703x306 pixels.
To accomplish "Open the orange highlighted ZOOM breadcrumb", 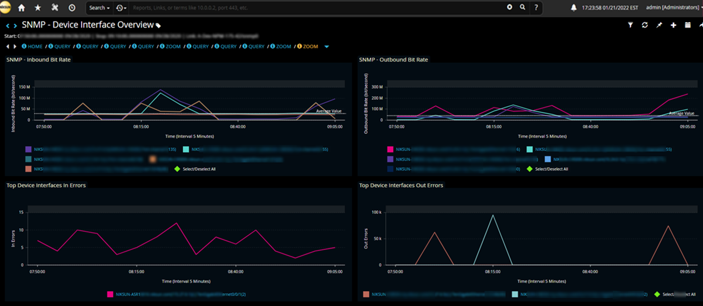I will [310, 46].
